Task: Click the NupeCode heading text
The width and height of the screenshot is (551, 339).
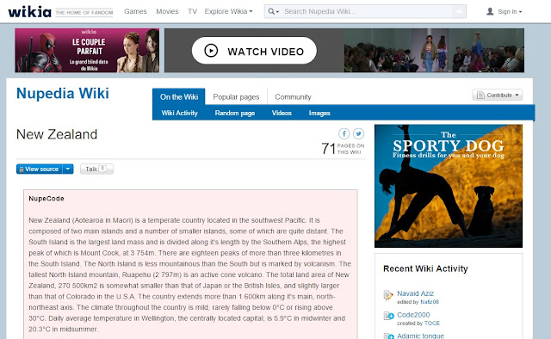Action: click(46, 199)
